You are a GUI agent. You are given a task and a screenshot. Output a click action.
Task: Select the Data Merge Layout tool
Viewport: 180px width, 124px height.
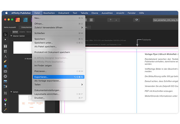[5, 86]
